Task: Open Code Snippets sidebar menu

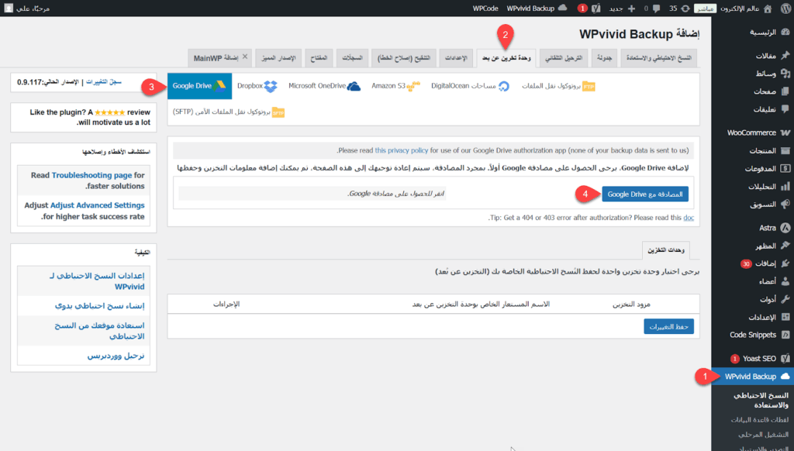Action: 752,335
